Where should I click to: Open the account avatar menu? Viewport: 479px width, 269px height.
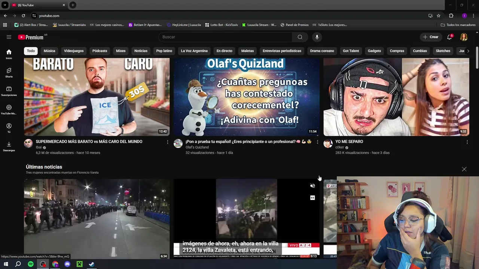(464, 37)
